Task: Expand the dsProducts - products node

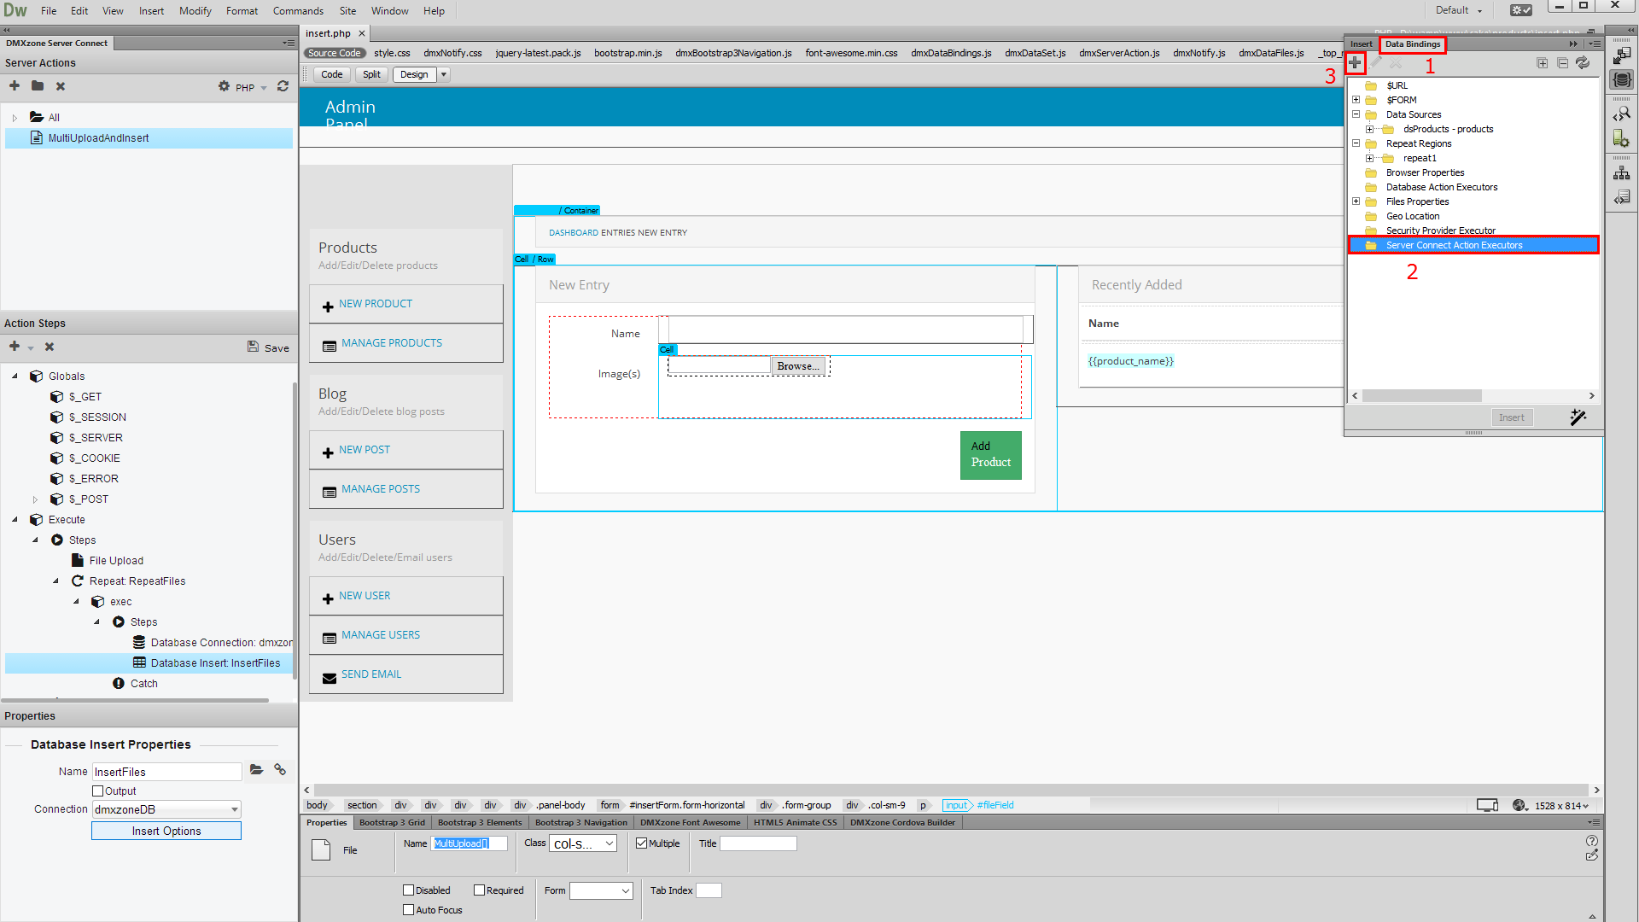Action: (1369, 129)
